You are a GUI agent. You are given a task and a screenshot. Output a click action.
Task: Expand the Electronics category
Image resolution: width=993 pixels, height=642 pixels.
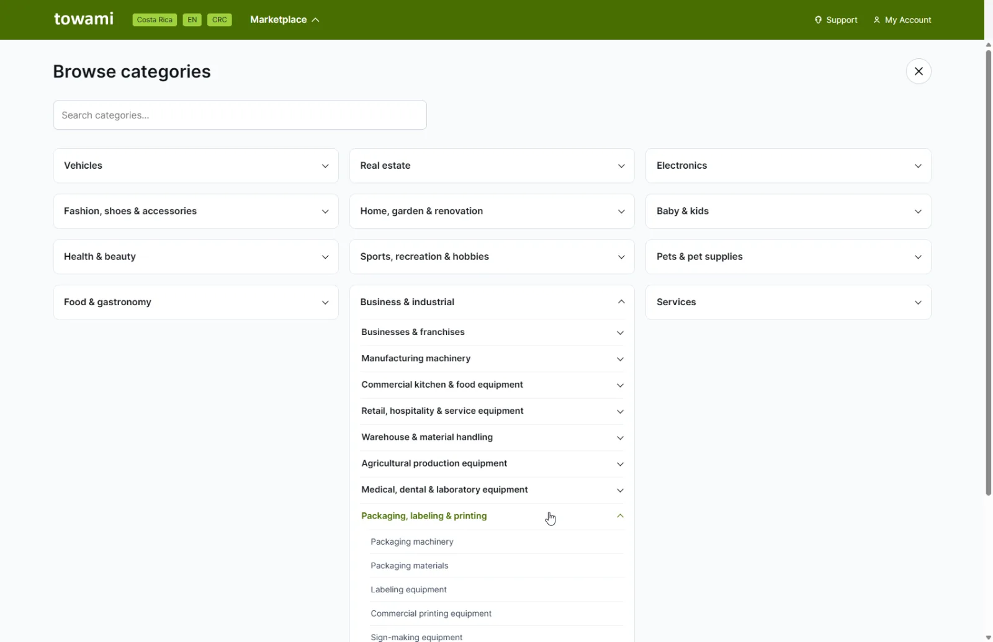click(788, 166)
